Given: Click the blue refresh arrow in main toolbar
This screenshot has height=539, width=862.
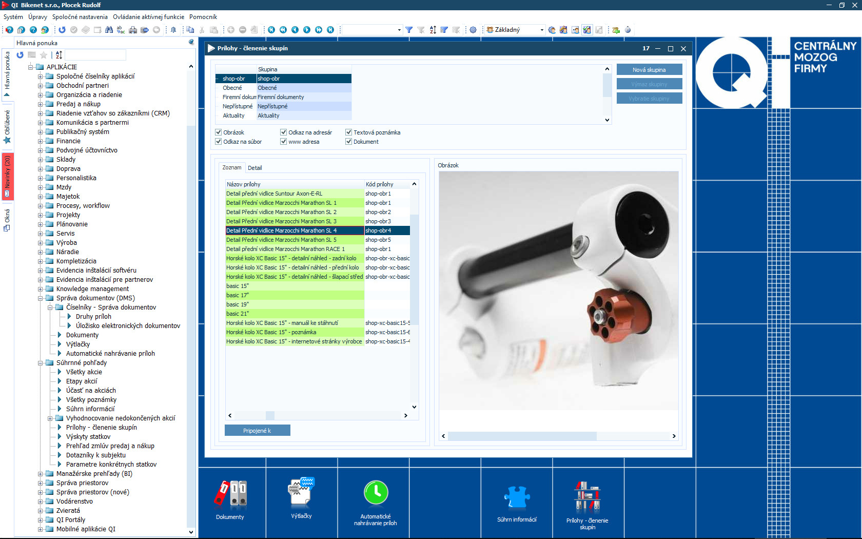Looking at the screenshot, I should click(x=62, y=30).
